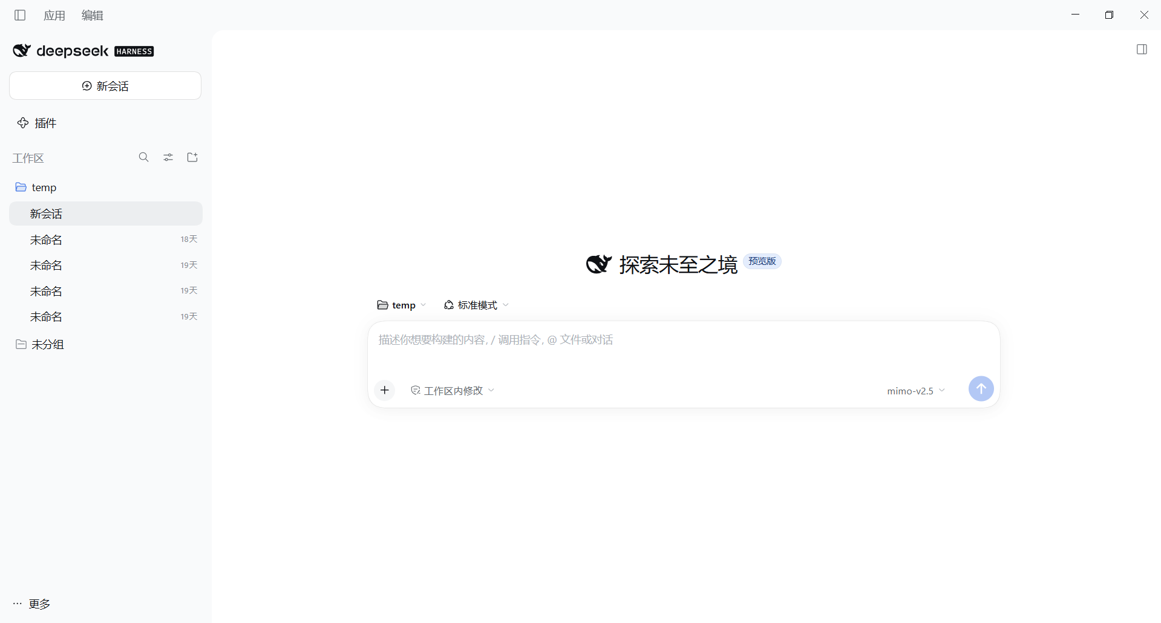Image resolution: width=1161 pixels, height=623 pixels.
Task: Open the temp workspace selector dropdown
Action: pyautogui.click(x=402, y=305)
